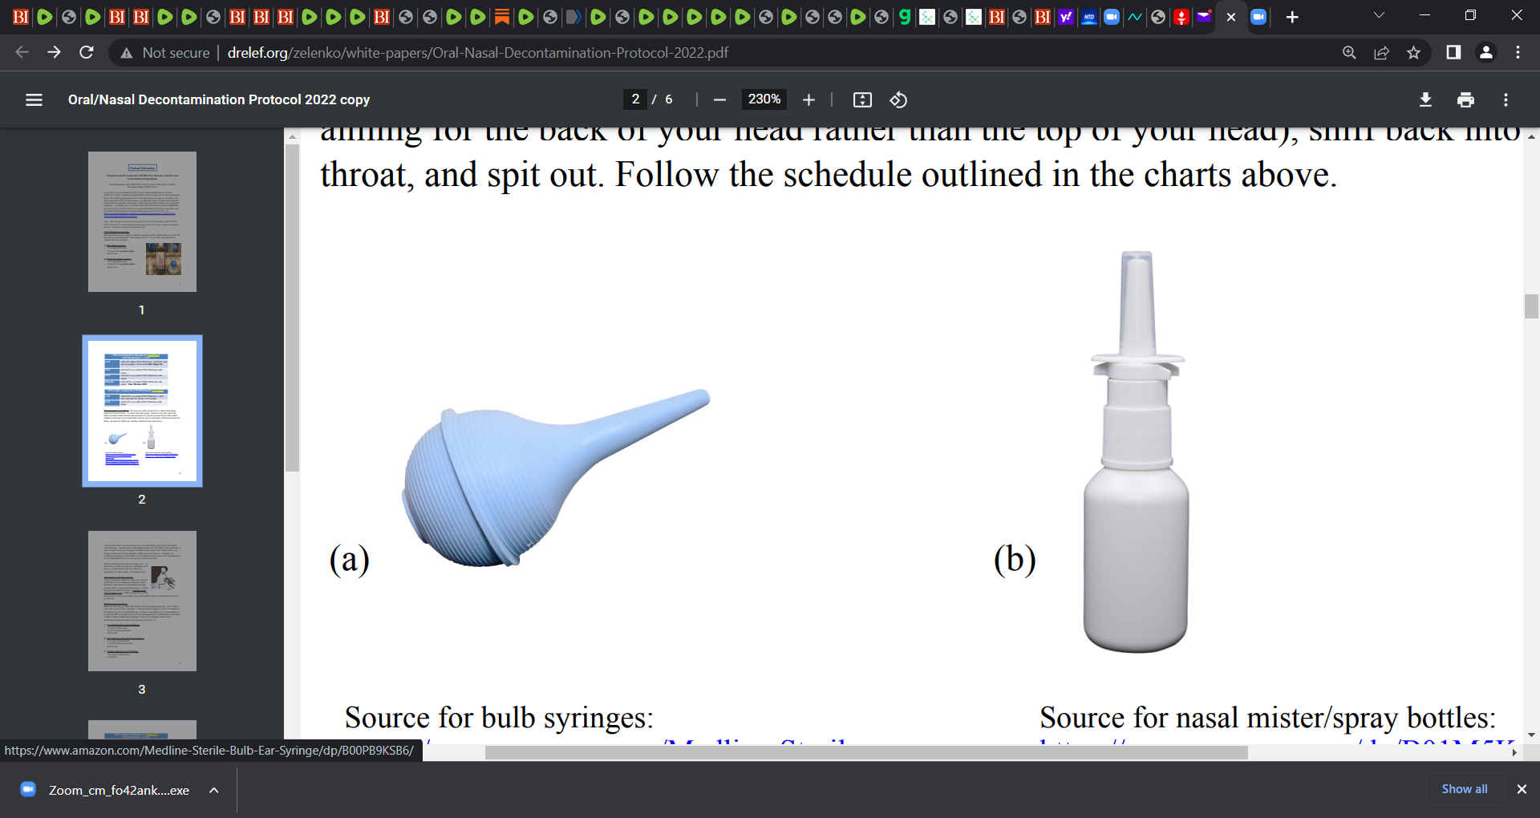Select page 1 thumbnail
Viewport: 1540px width, 818px height.
click(142, 221)
